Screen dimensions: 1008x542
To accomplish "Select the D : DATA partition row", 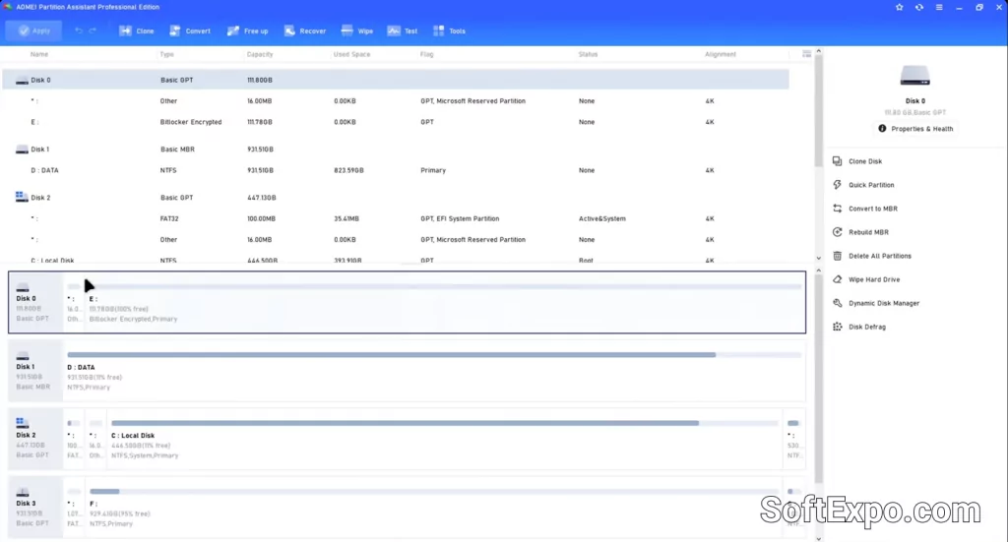I will tap(396, 170).
